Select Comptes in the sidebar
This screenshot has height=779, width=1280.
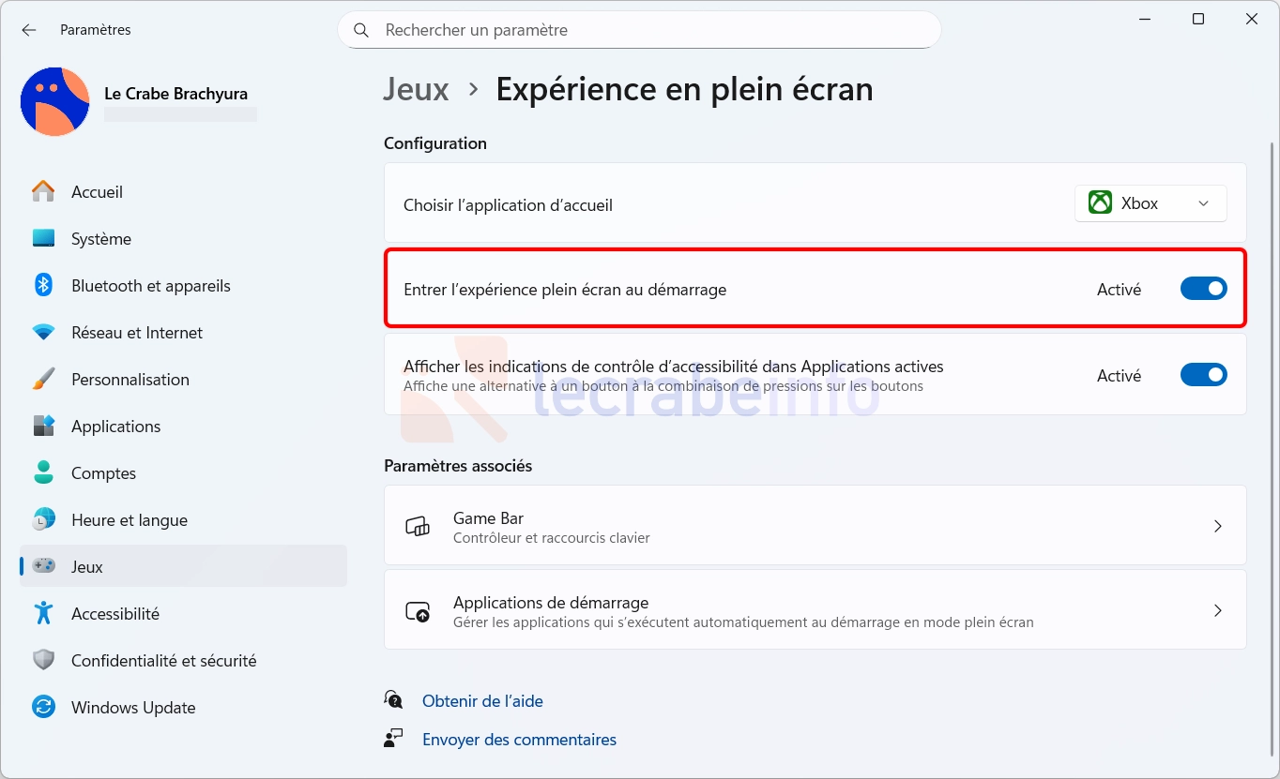pos(103,472)
